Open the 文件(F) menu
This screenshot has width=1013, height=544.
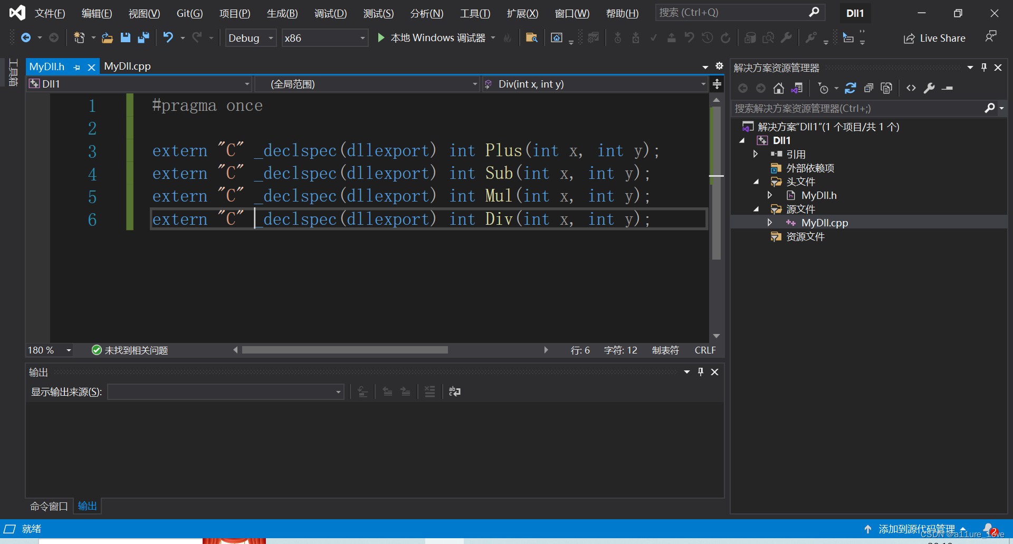coord(50,13)
